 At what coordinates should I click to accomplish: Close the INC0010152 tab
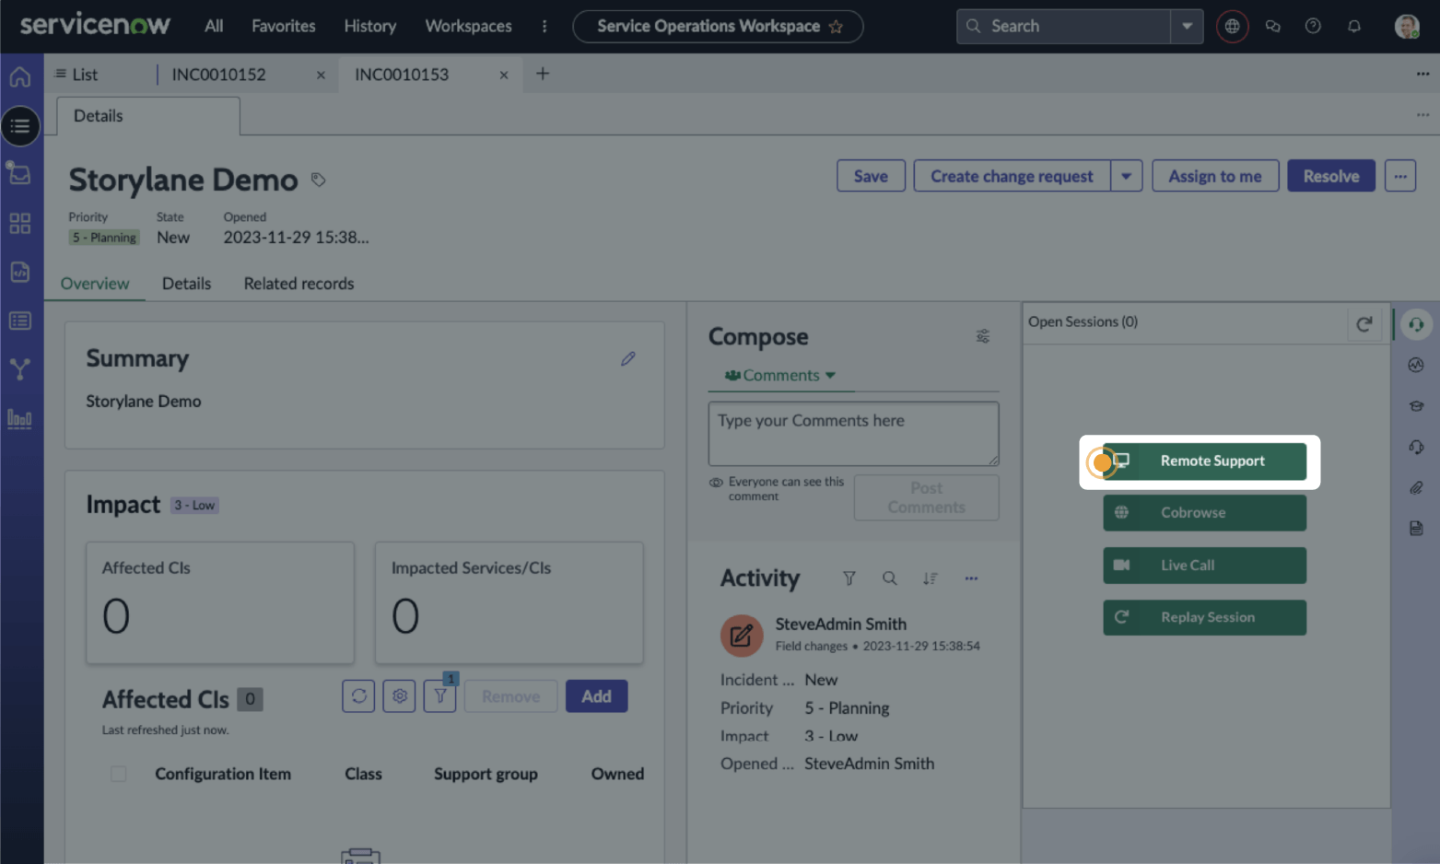[321, 76]
